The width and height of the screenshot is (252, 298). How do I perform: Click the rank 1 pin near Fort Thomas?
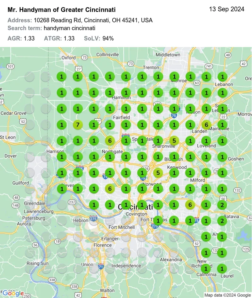point(158,221)
